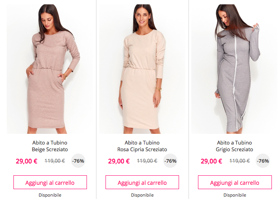Click the -76% badge on the rosa cipria dress
Screen dimensions: 279x199
tap(170, 161)
